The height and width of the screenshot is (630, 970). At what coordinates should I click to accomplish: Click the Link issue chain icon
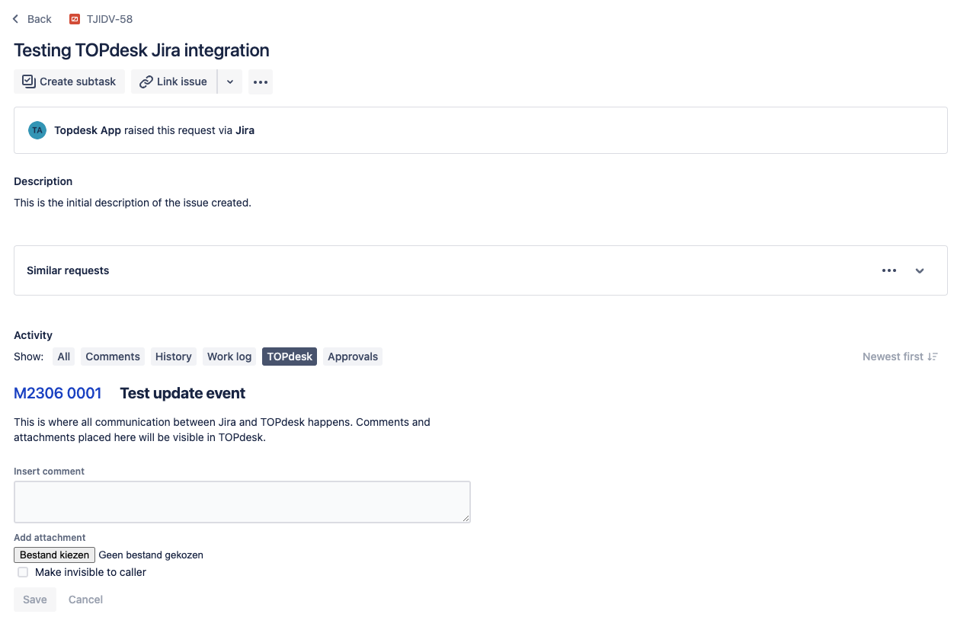(x=146, y=82)
